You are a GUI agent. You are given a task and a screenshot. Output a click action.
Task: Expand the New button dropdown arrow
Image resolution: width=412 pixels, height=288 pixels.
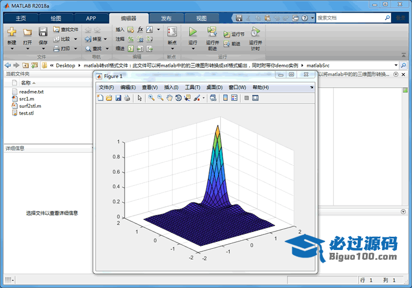coord(12,49)
